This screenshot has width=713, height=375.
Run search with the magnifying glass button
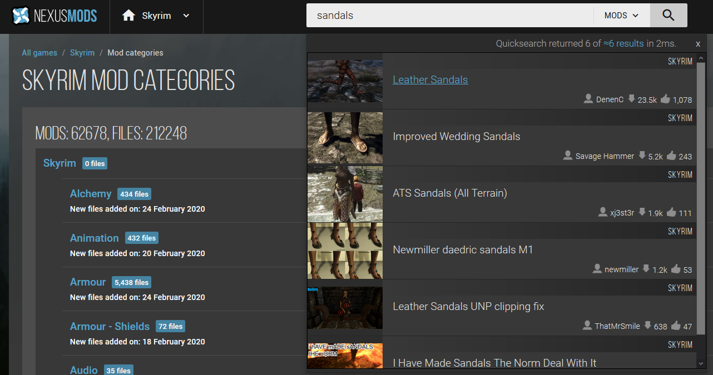tap(669, 16)
